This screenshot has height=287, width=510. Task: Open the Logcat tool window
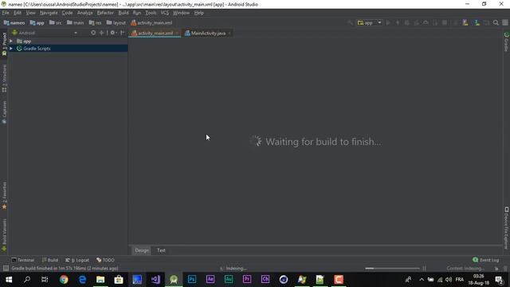pyautogui.click(x=77, y=260)
